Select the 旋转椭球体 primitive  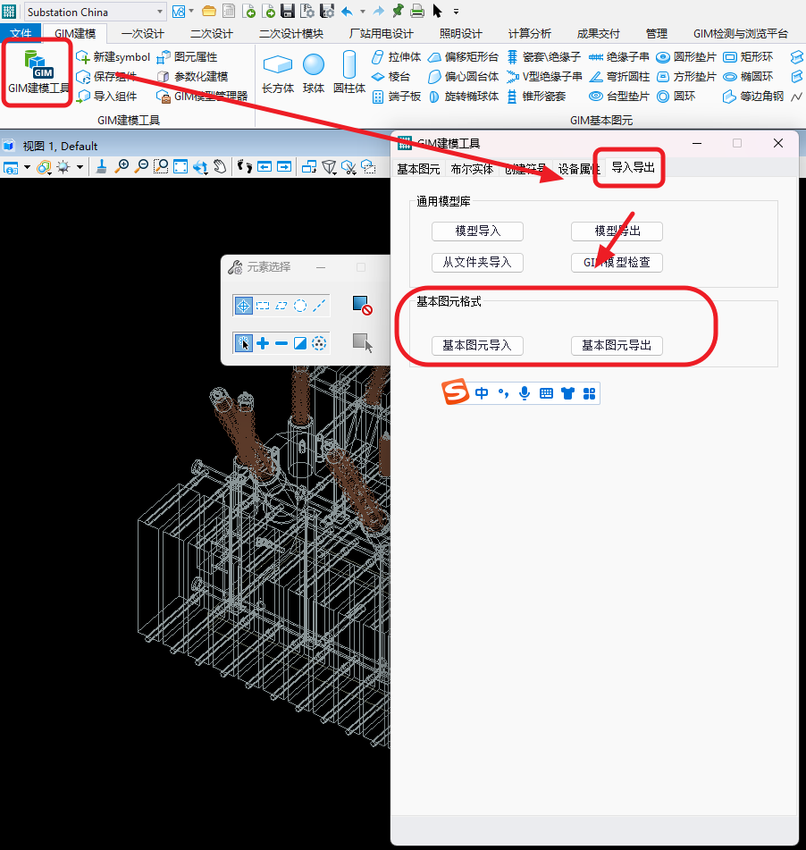464,97
